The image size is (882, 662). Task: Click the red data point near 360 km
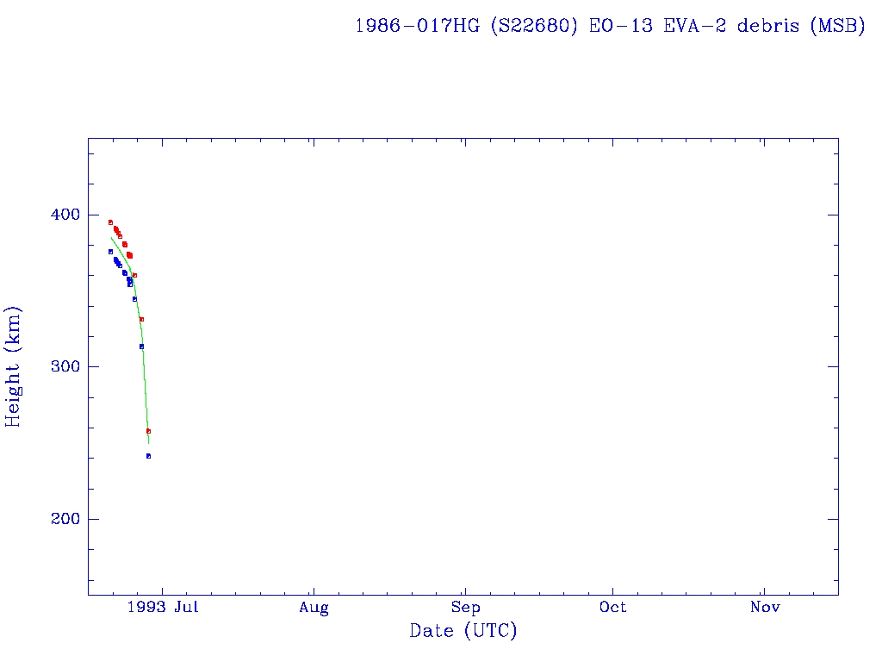(x=134, y=275)
